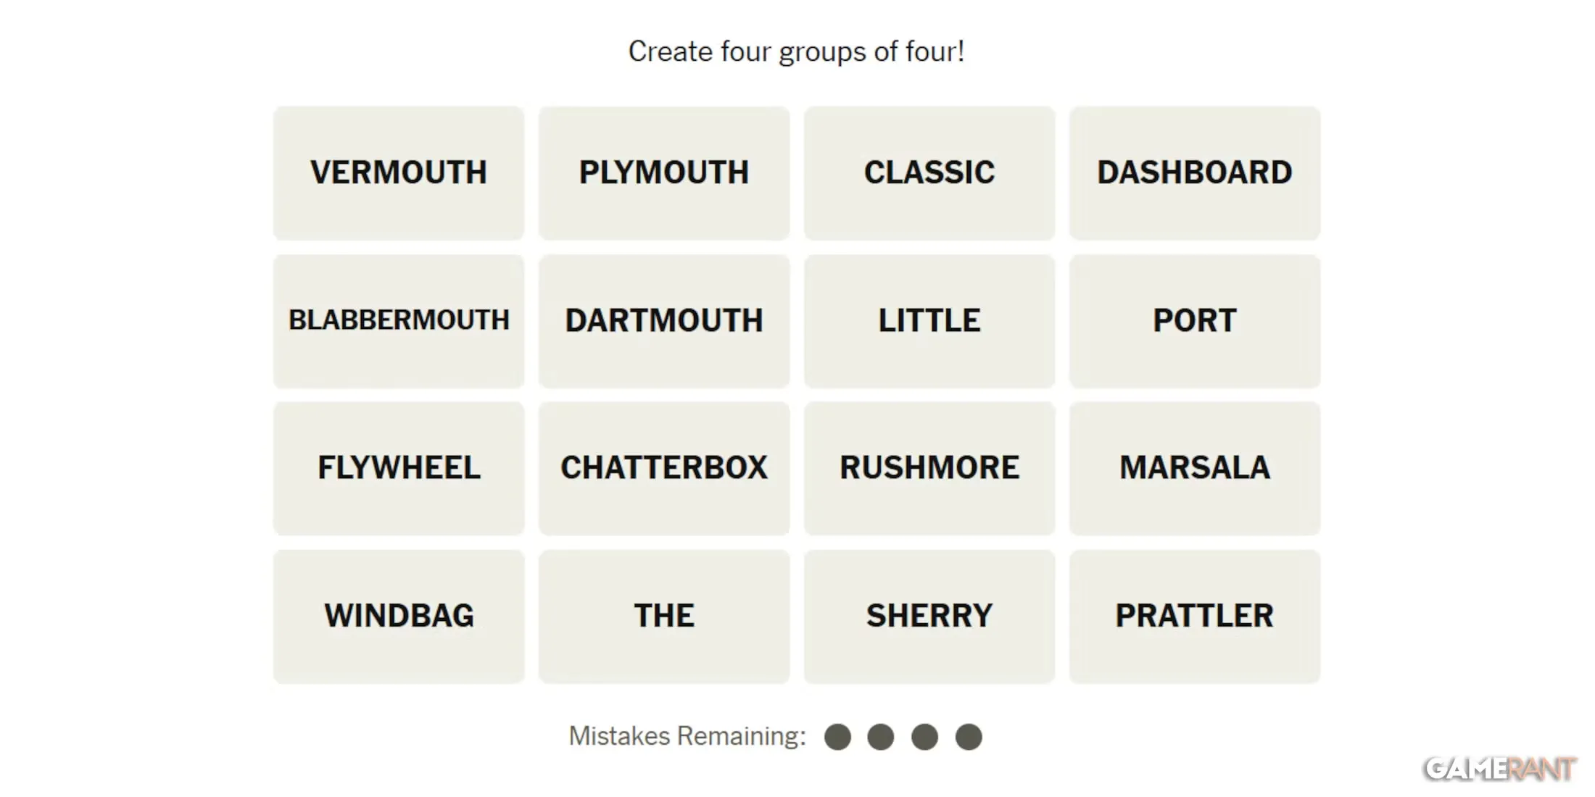This screenshot has height=797, width=1595.
Task: Select the FLYWHEEL tile
Action: (x=399, y=469)
